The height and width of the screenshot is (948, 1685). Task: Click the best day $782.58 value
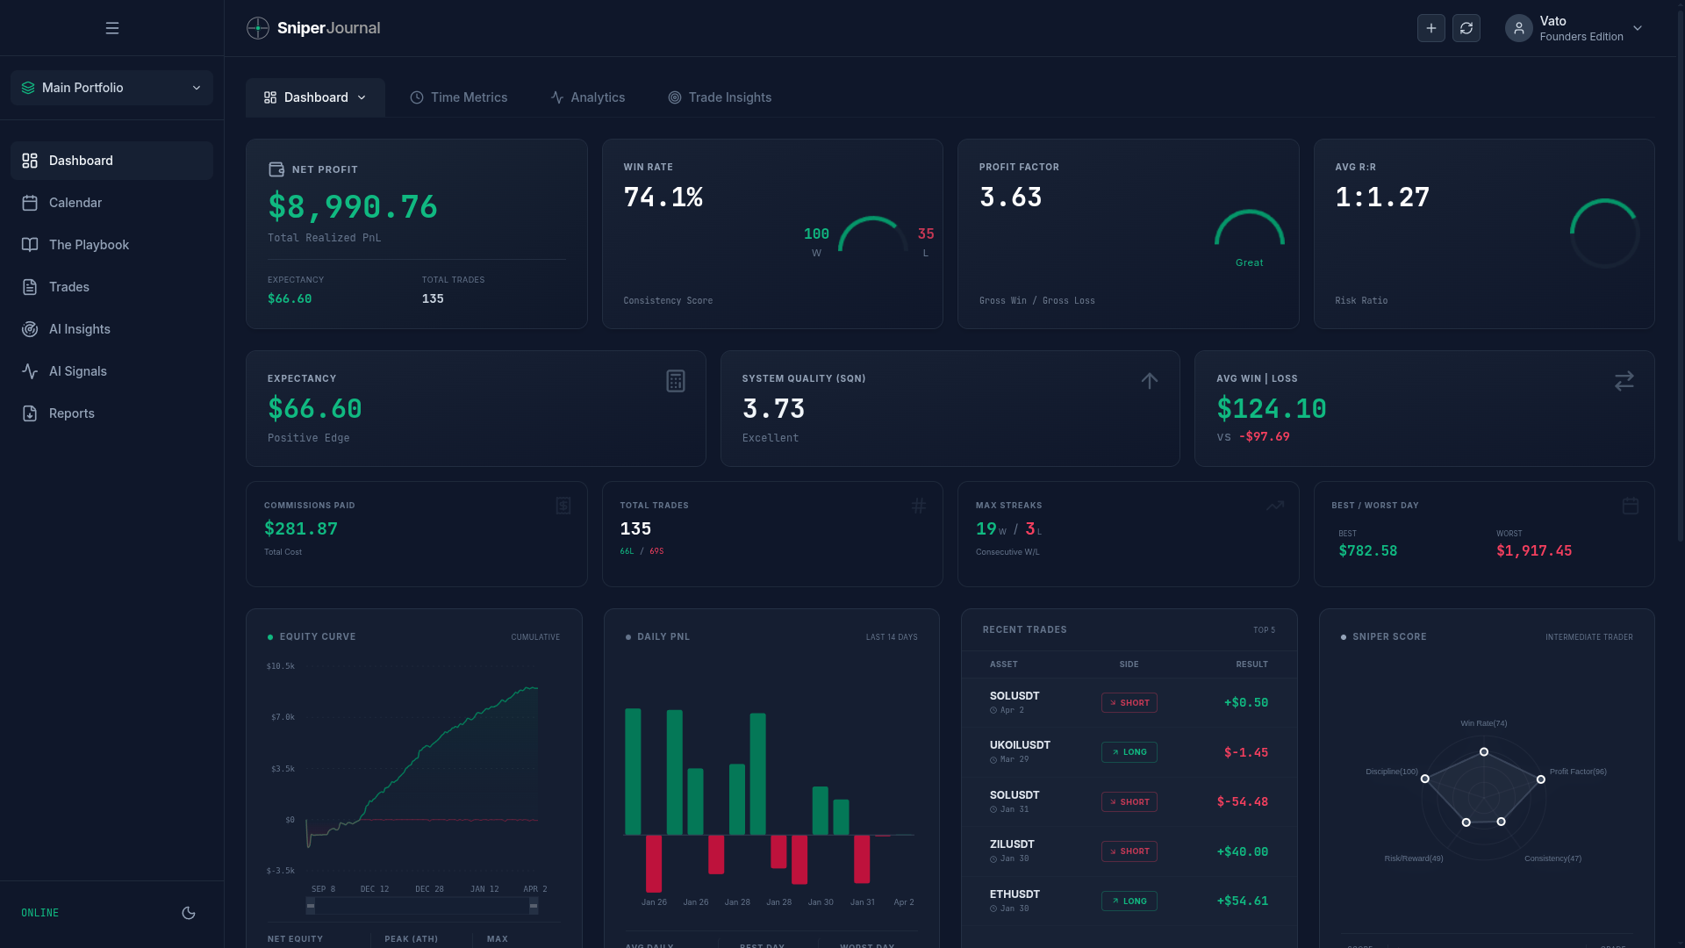1368,551
